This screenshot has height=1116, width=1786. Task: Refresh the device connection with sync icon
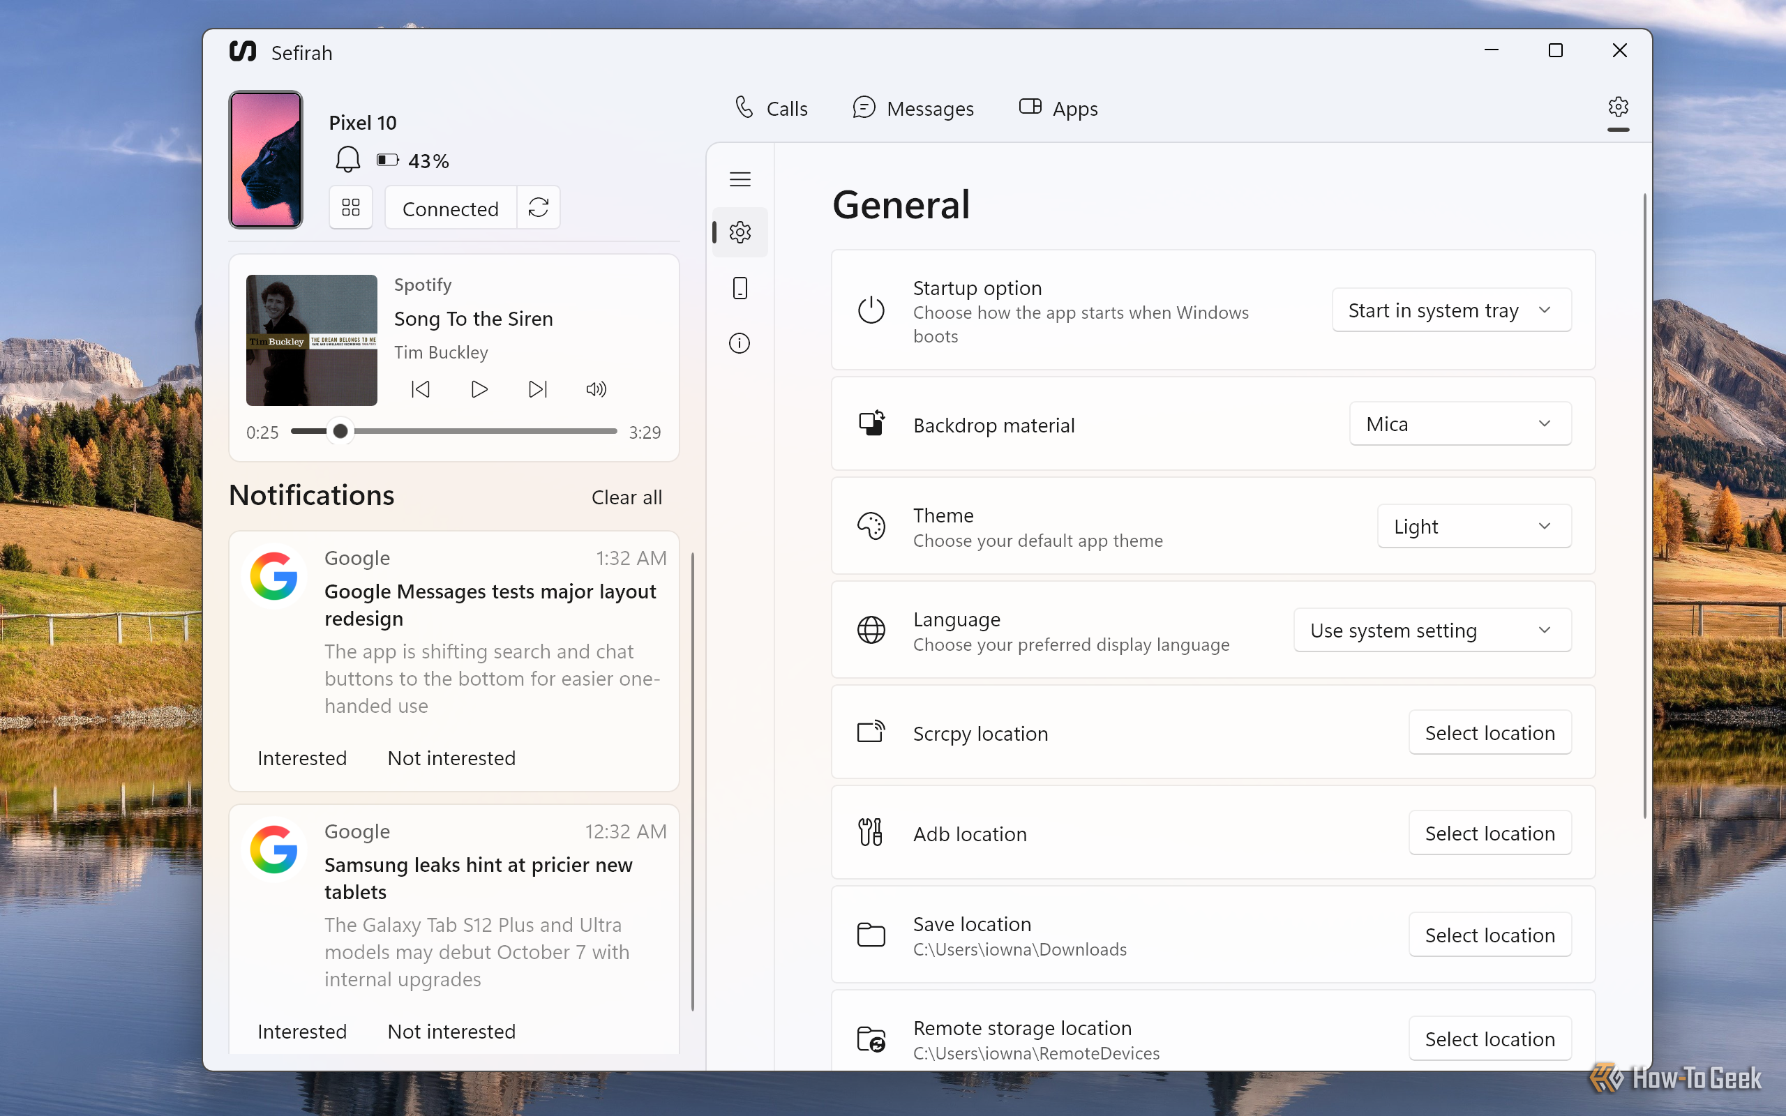tap(539, 207)
